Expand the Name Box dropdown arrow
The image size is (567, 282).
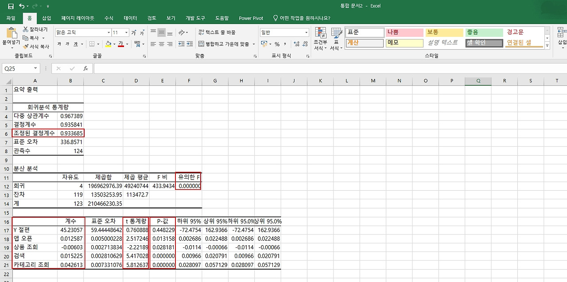point(35,69)
